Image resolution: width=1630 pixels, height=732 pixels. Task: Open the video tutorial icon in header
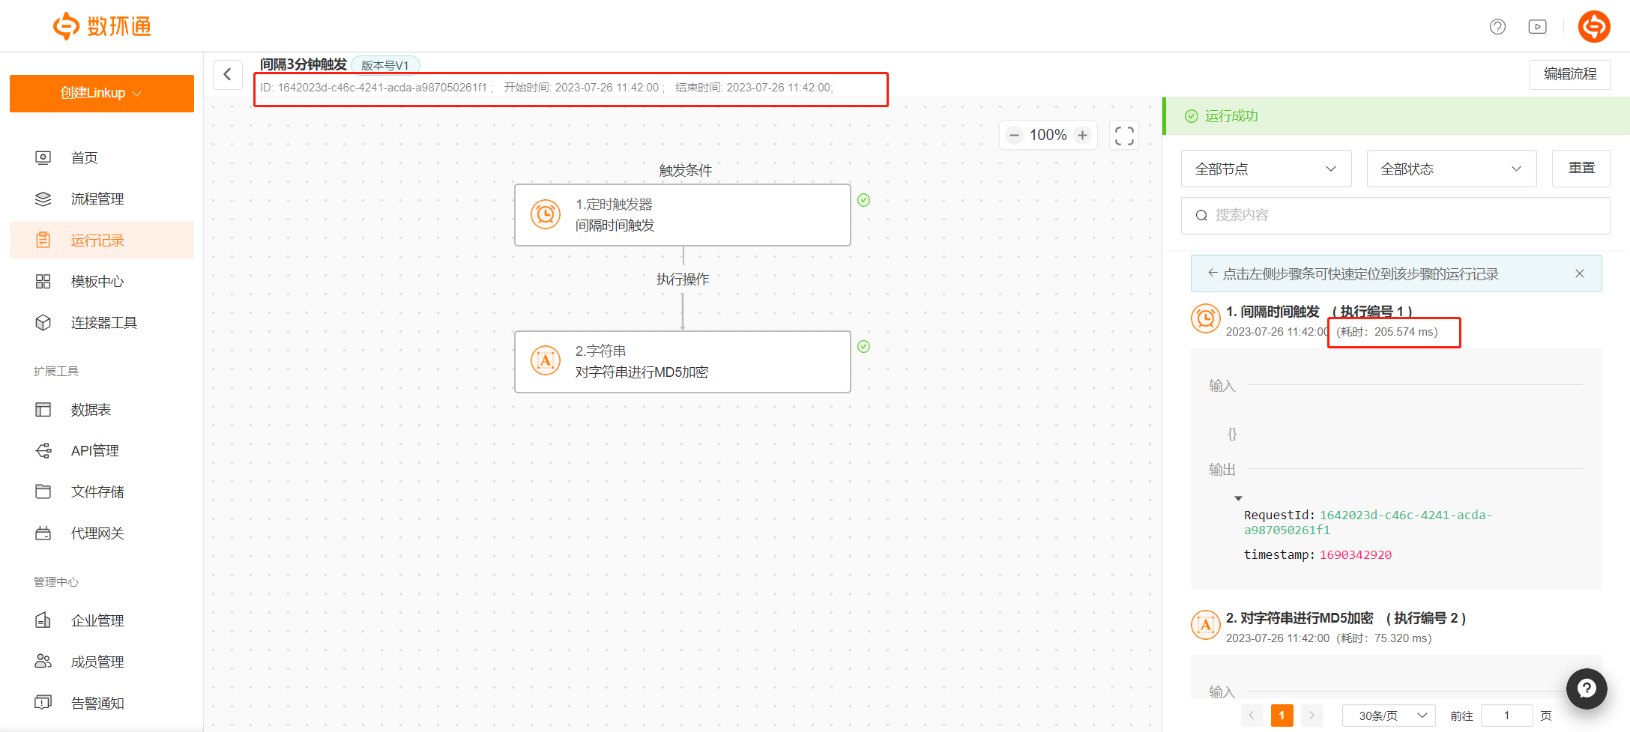(1537, 27)
